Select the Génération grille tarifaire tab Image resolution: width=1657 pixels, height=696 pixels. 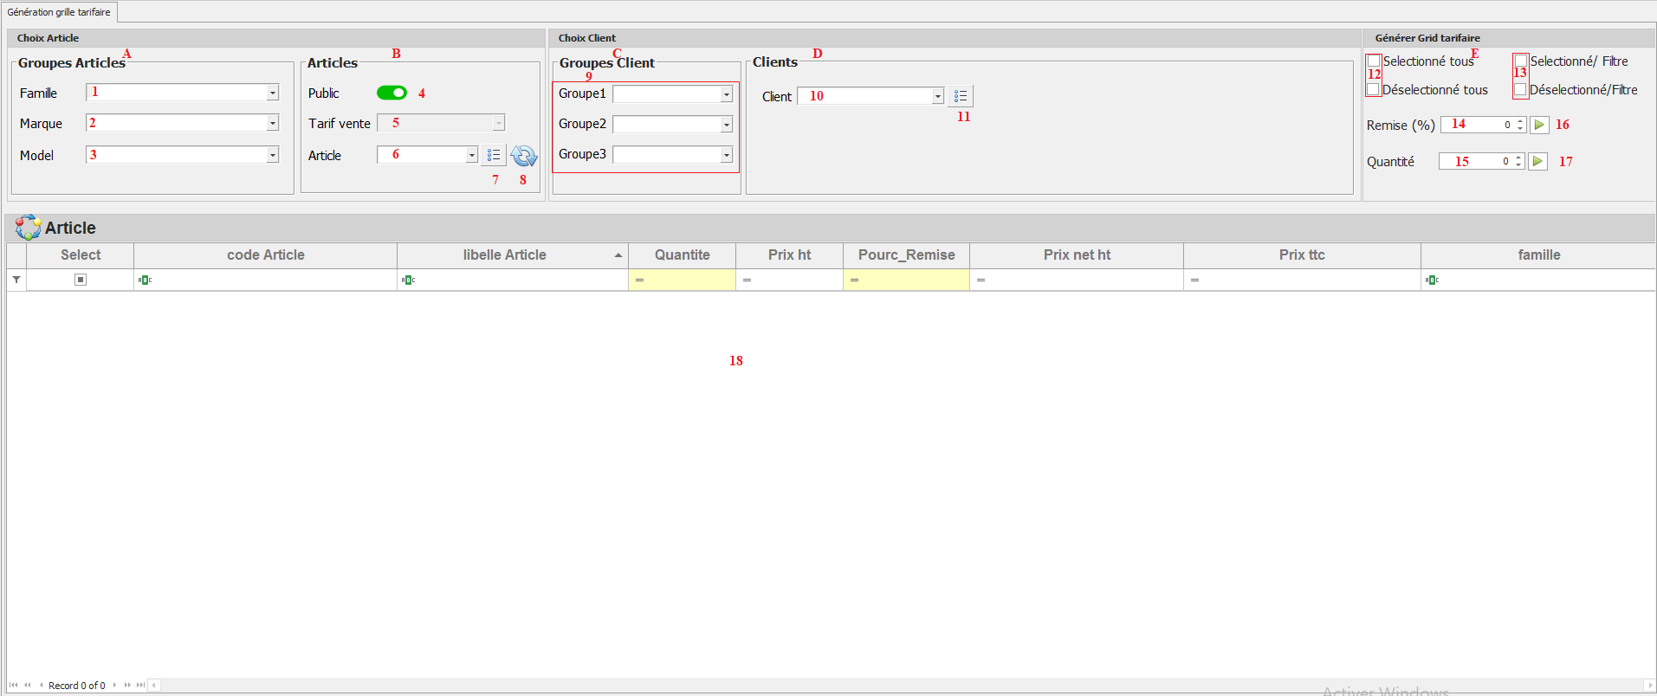click(59, 12)
